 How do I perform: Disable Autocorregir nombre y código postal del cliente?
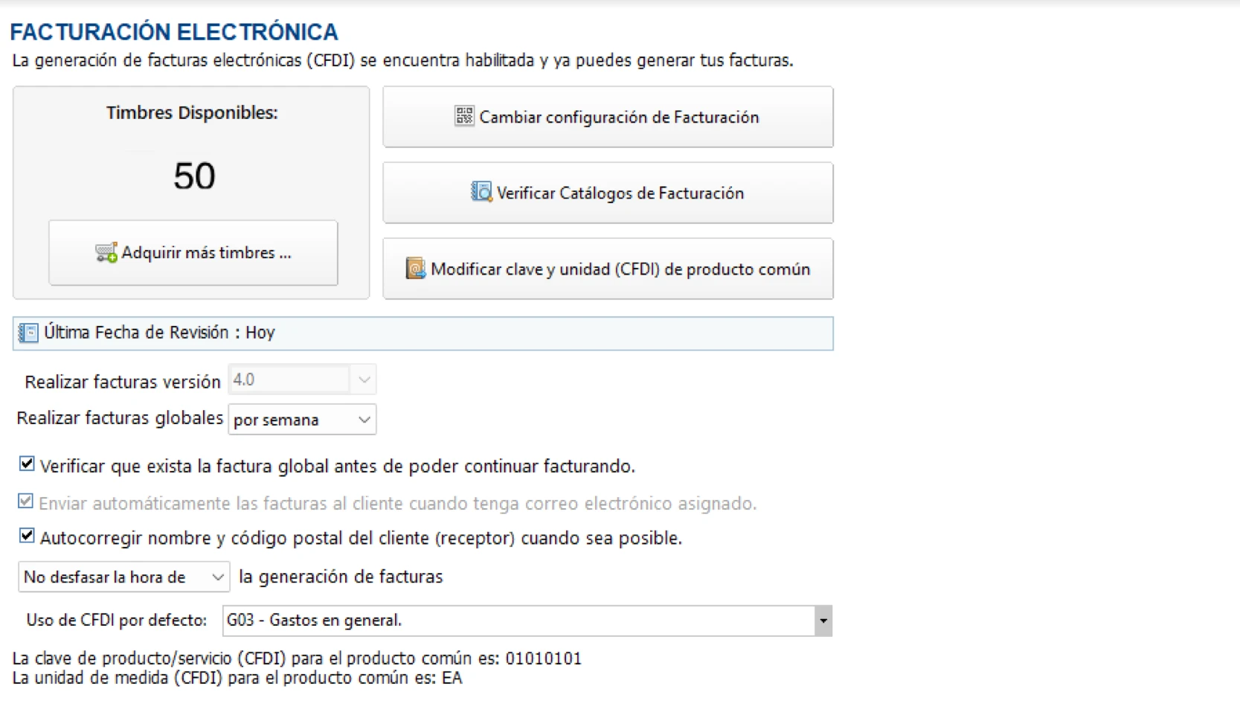26,536
